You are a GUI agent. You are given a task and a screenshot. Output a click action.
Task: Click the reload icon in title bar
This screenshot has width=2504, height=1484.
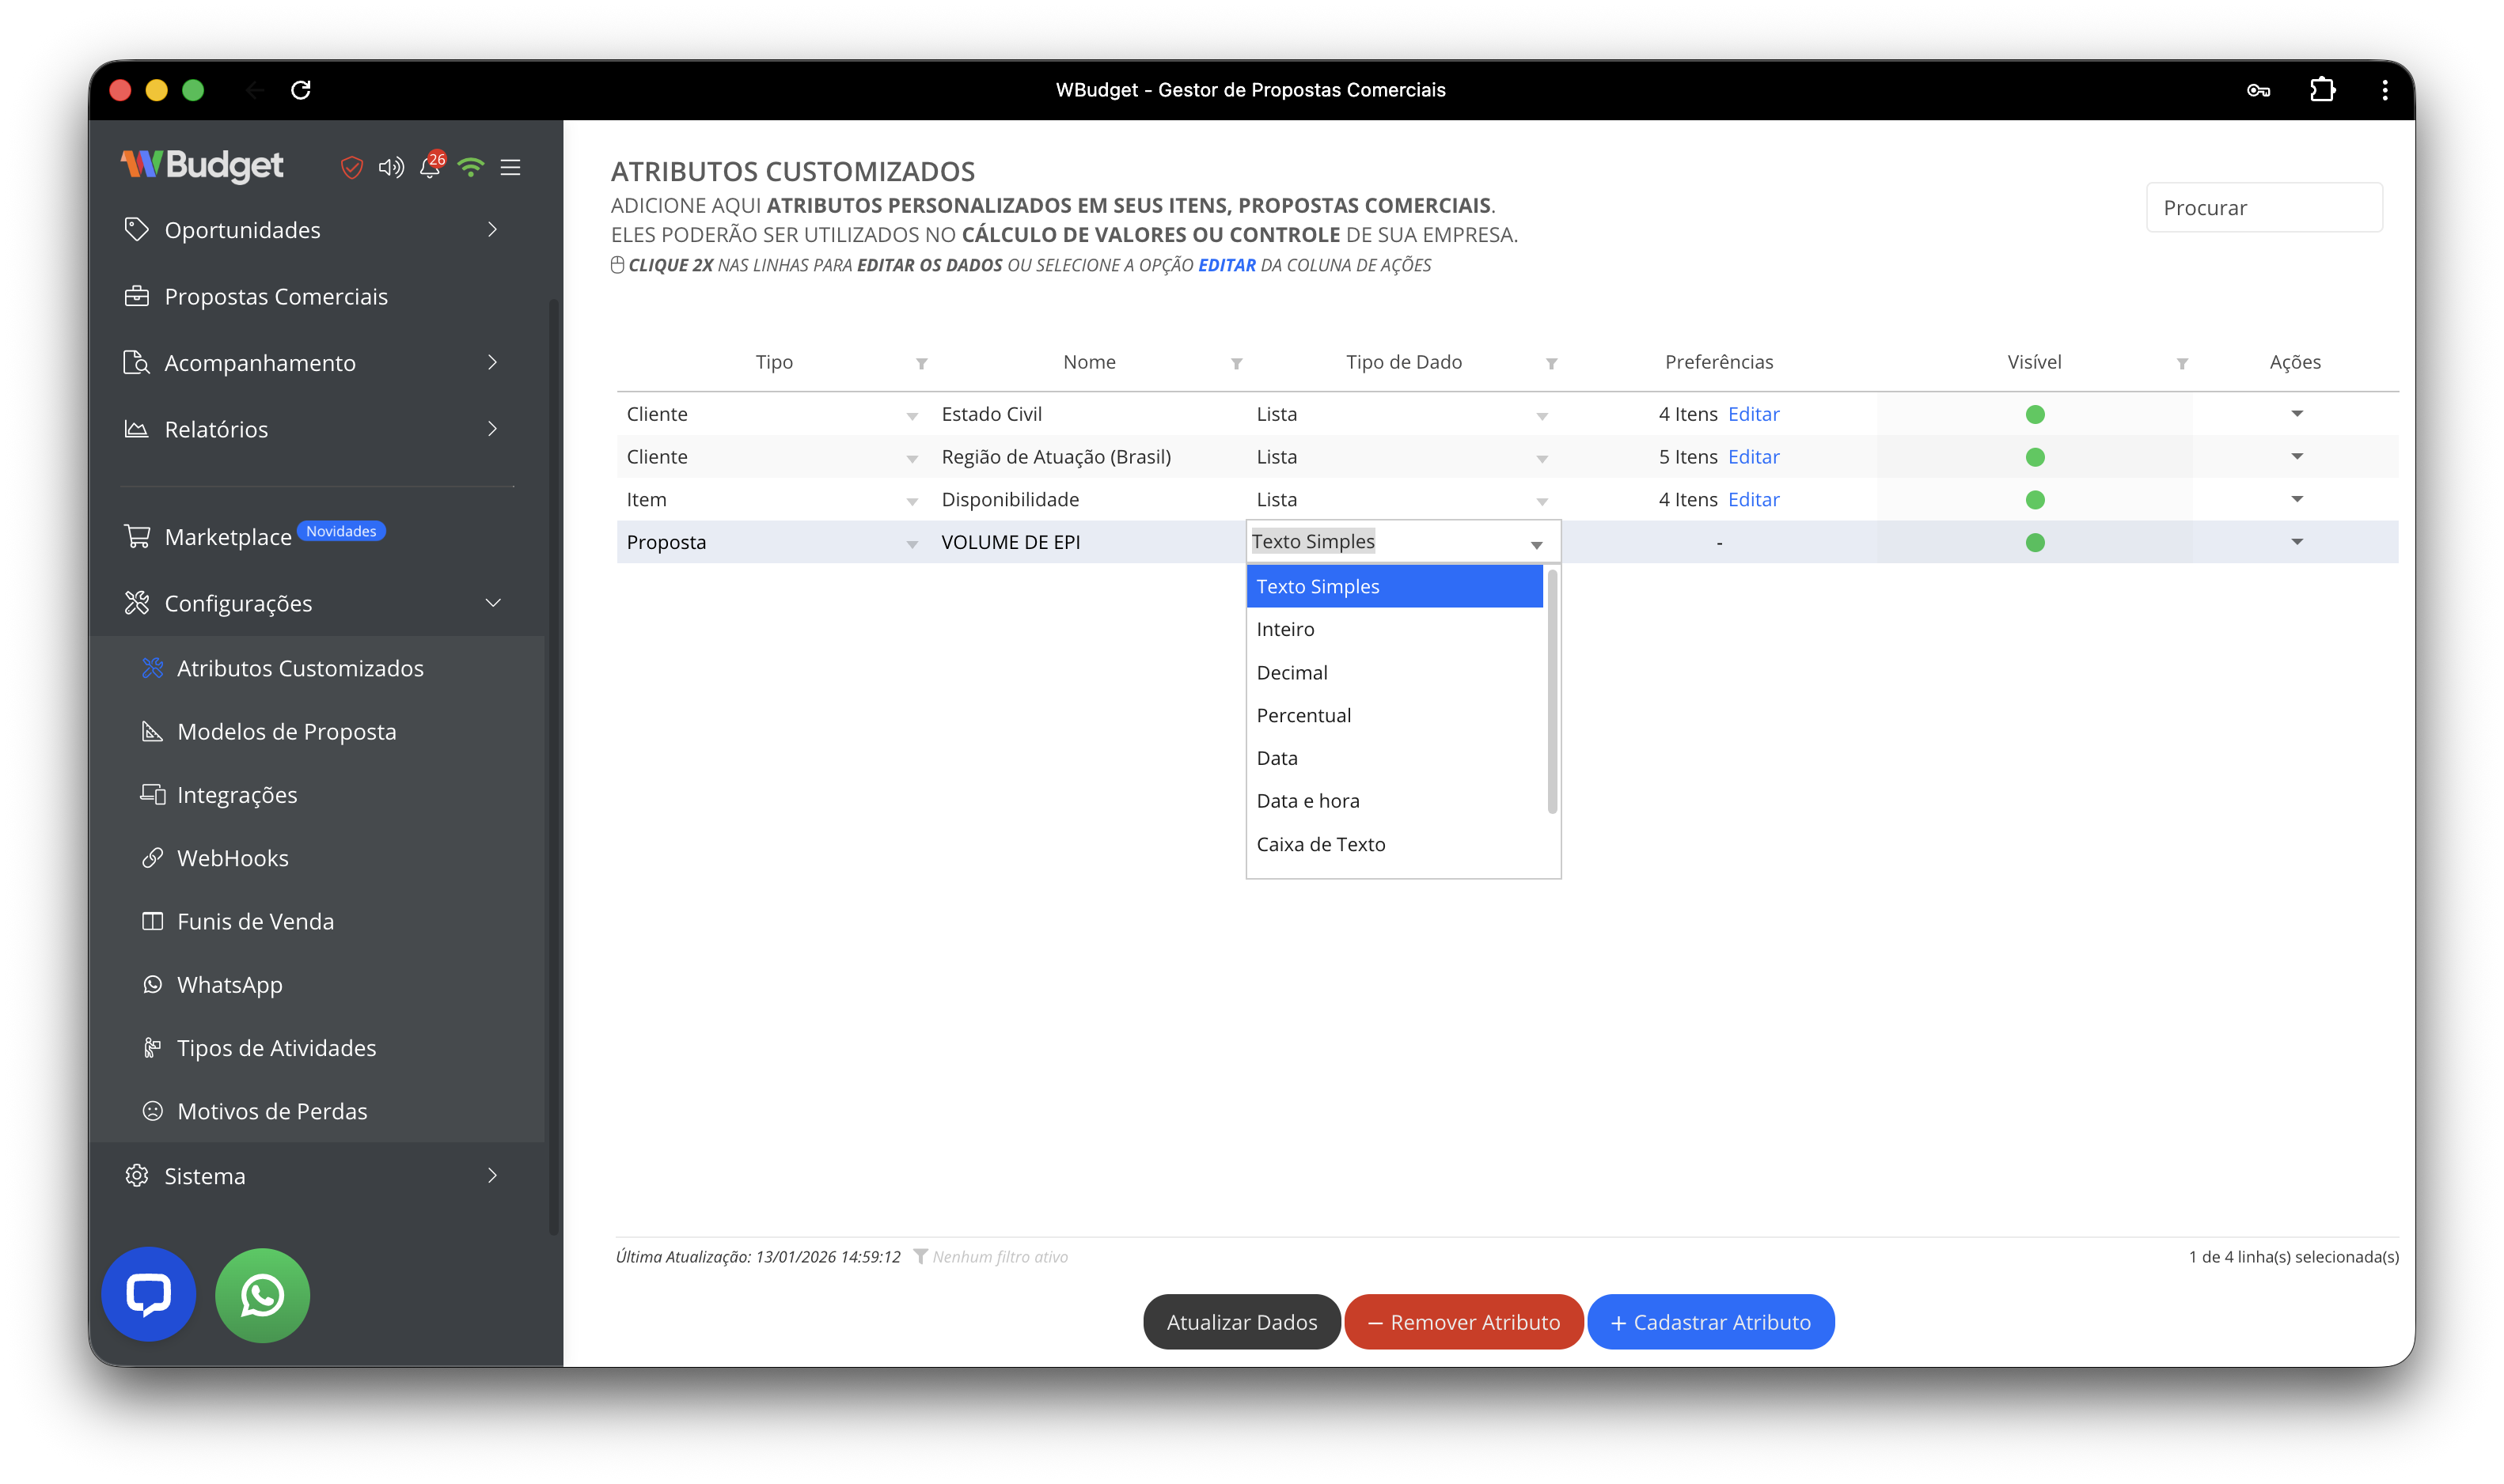pos(300,90)
